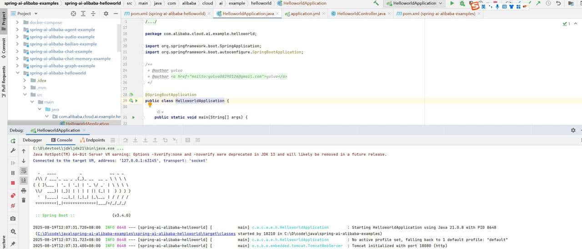Click the yellow intention lightbulb in editor
This screenshot has height=249, width=582.
click(x=150, y=105)
